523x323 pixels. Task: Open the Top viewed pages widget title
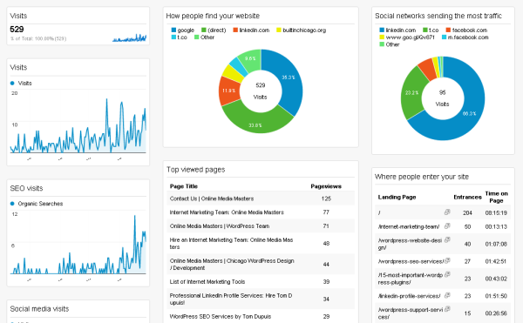coord(196,170)
